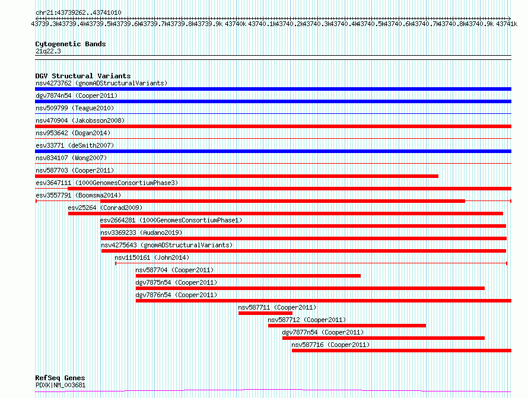This screenshot has width=528, height=398.
Task: Open nsv470904 (Jakobsson2008) variant label
Action: (x=80, y=120)
